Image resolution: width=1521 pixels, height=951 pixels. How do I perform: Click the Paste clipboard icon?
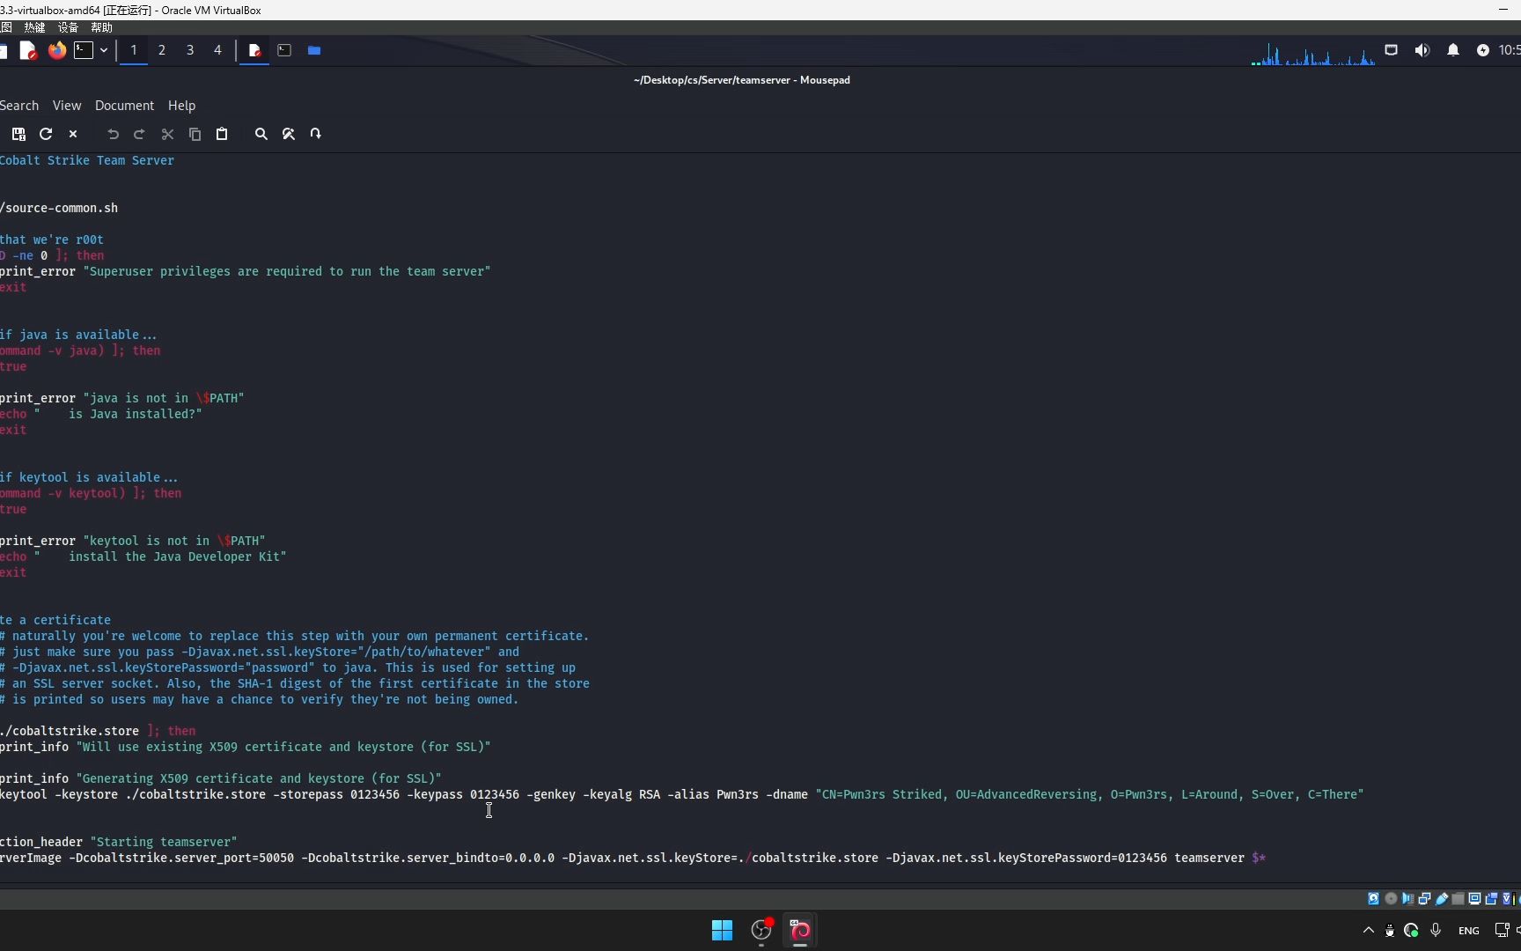(x=222, y=134)
